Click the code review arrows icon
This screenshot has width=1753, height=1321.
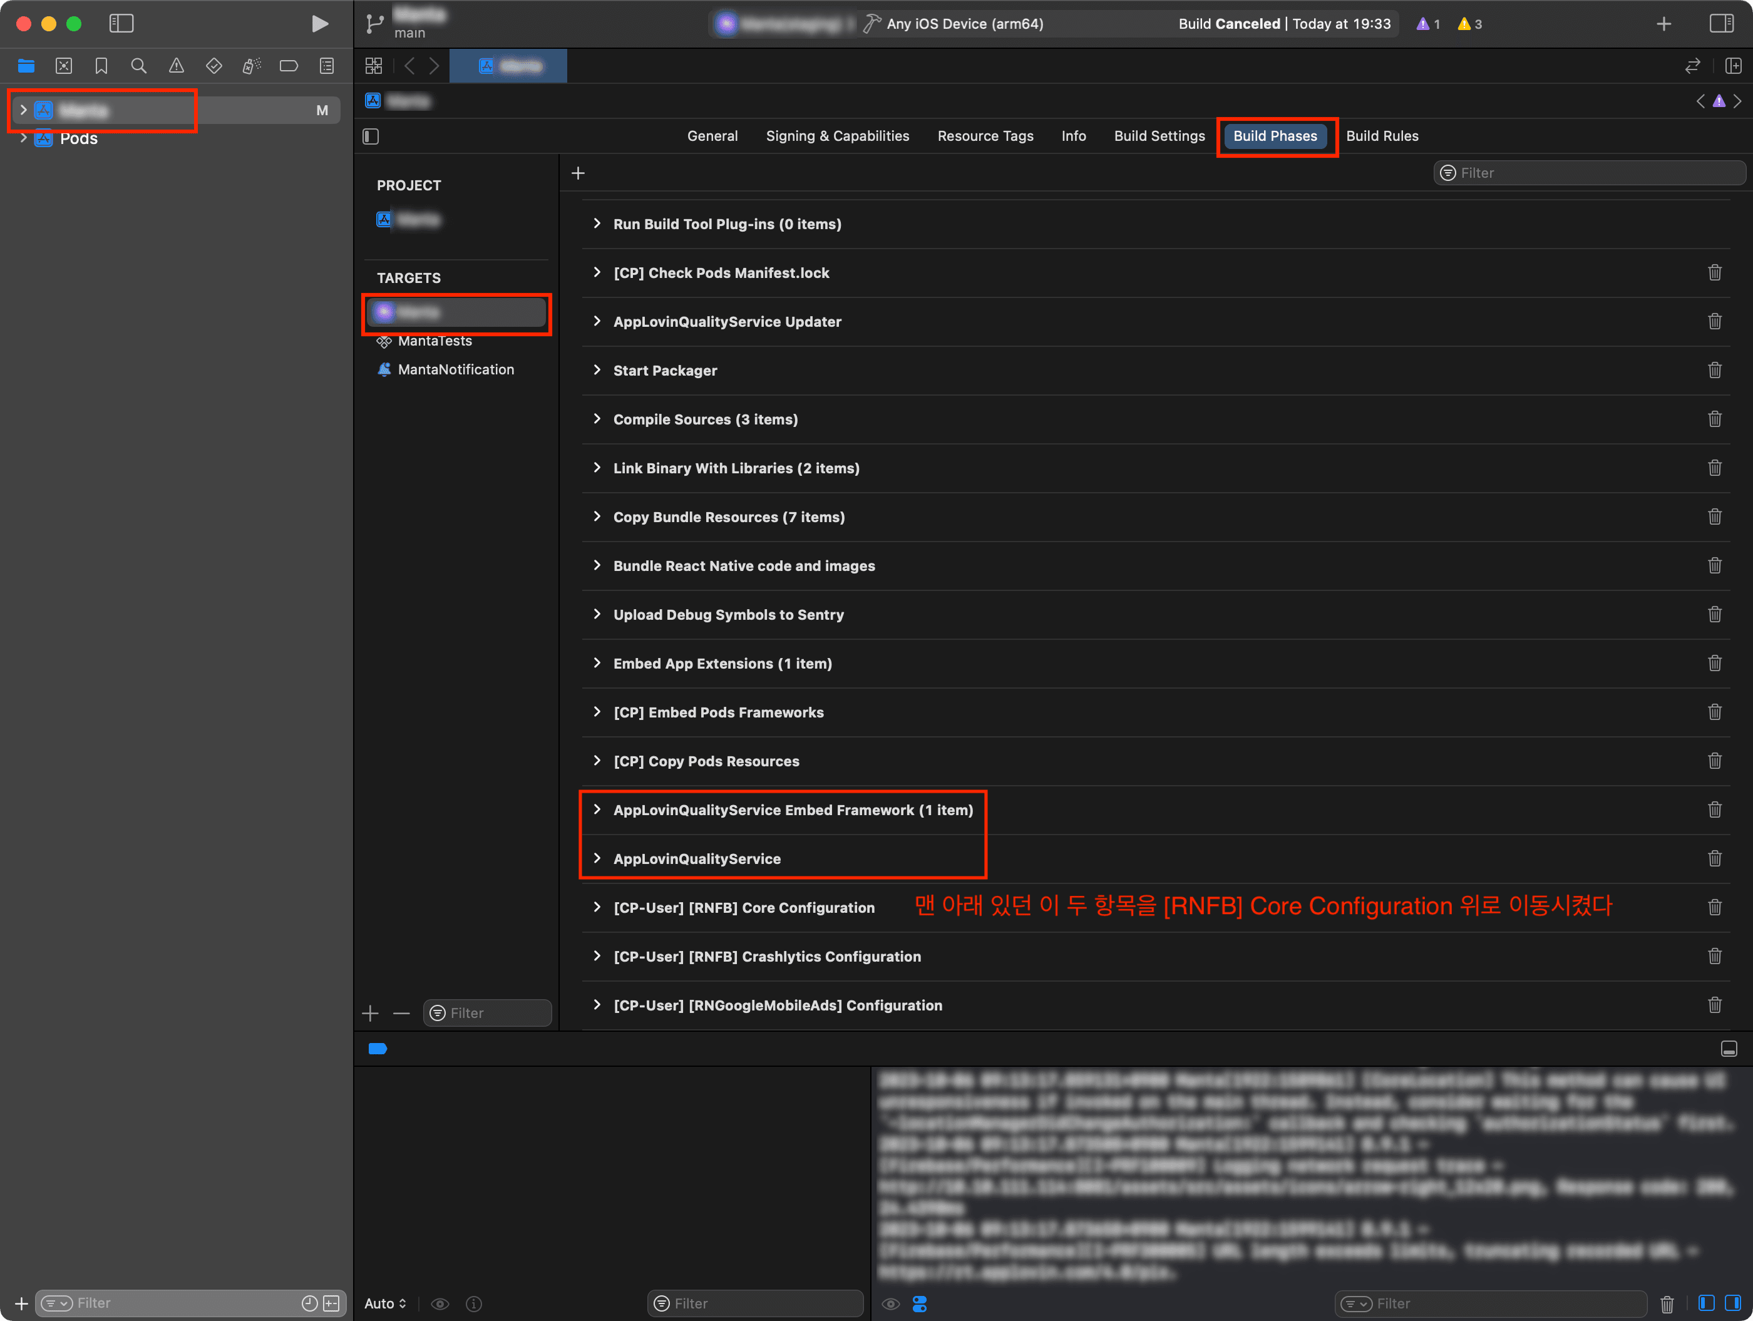[x=1692, y=66]
